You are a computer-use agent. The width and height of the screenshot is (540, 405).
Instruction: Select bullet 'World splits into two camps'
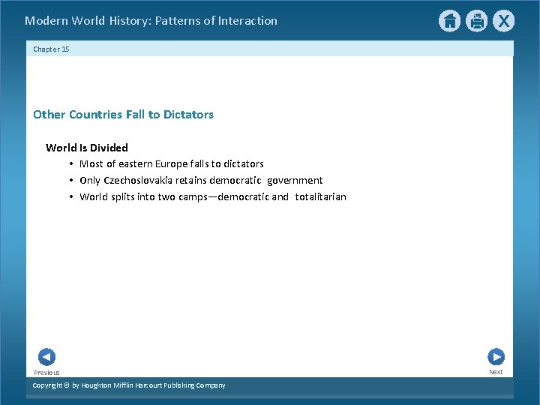(x=213, y=197)
